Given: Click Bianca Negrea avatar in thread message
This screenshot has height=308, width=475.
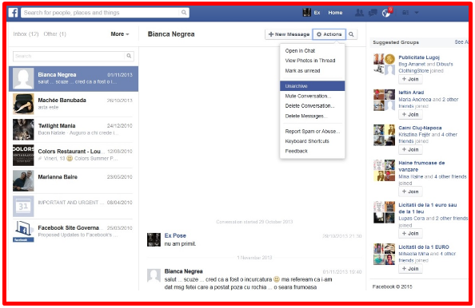Looking at the screenshot, I should click(x=154, y=275).
